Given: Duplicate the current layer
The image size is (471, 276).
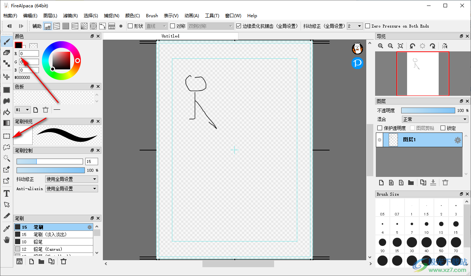Looking at the screenshot, I should point(423,182).
